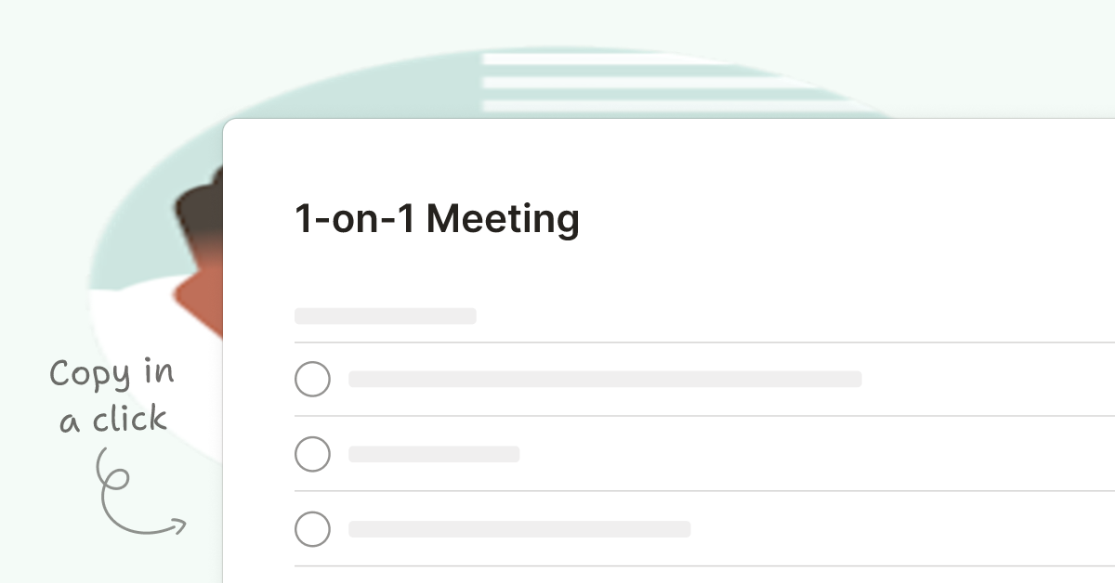Select the first task's long placeholder bar
The width and height of the screenshot is (1115, 583).
[x=605, y=379]
